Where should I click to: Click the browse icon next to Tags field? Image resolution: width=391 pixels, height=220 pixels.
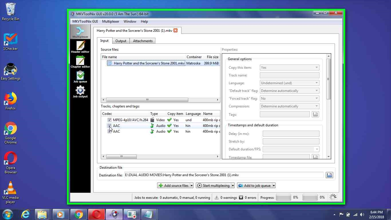tap(315, 114)
